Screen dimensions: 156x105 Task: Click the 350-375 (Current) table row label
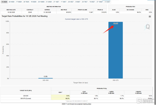tap(26, 99)
